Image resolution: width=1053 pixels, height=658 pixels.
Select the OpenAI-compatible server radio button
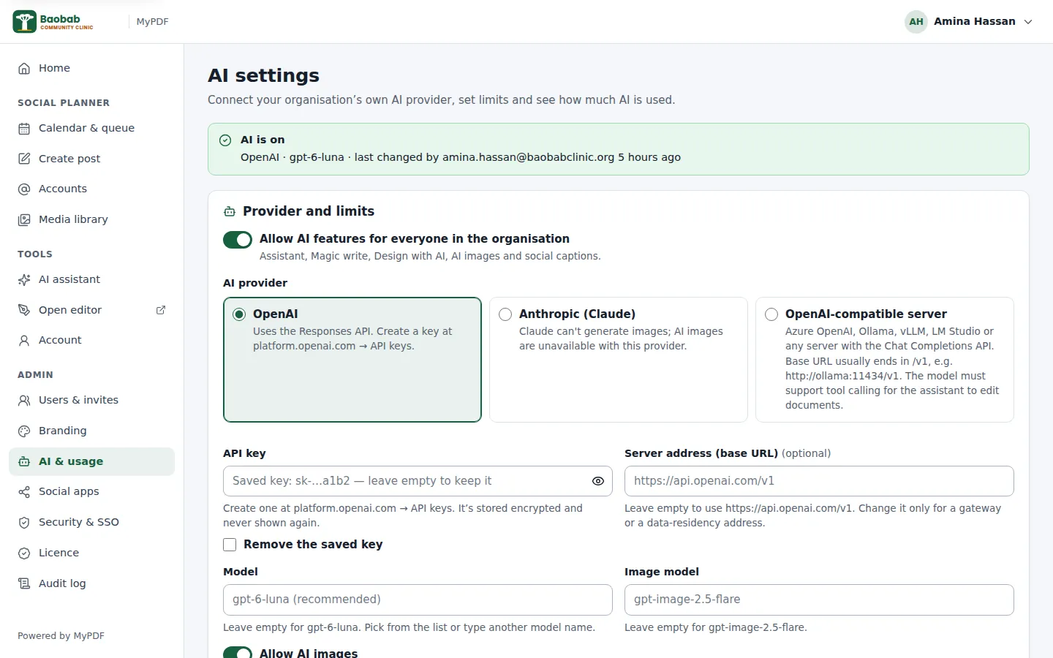[771, 314]
